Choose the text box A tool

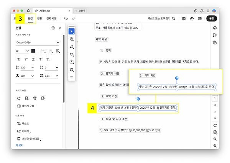(x=72, y=62)
